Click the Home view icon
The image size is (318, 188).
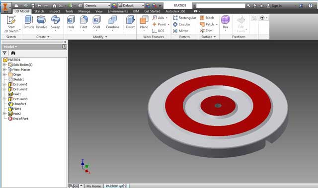click(x=54, y=5)
